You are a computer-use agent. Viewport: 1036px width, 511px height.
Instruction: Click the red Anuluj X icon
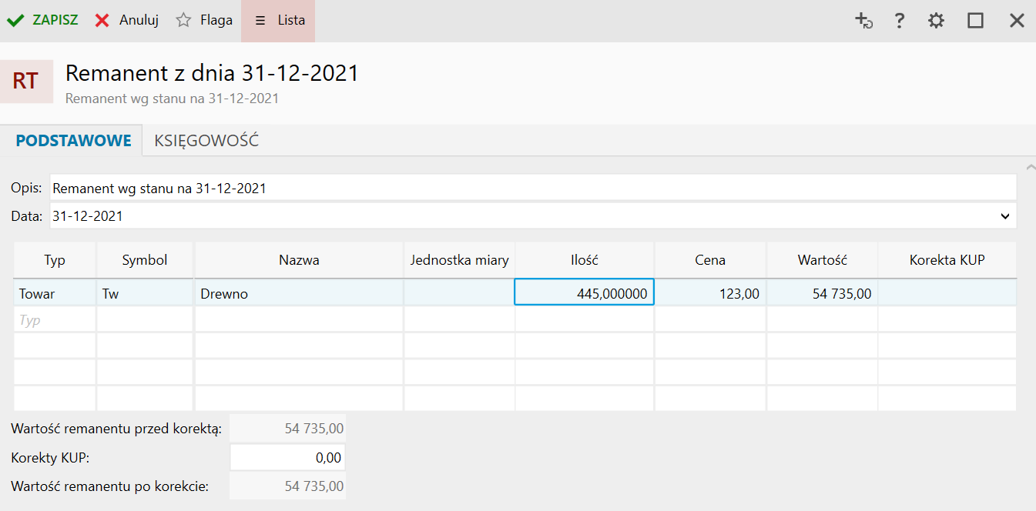(102, 21)
